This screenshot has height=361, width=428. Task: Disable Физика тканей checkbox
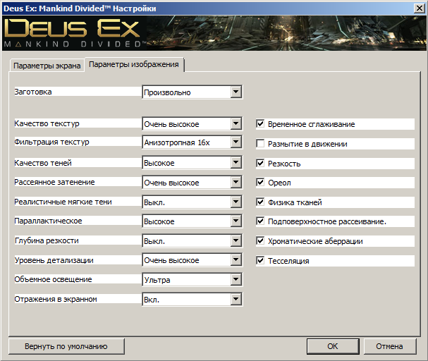click(x=260, y=202)
